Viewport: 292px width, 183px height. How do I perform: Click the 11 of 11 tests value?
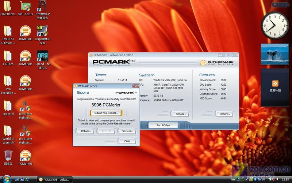pyautogui.click(x=123, y=80)
